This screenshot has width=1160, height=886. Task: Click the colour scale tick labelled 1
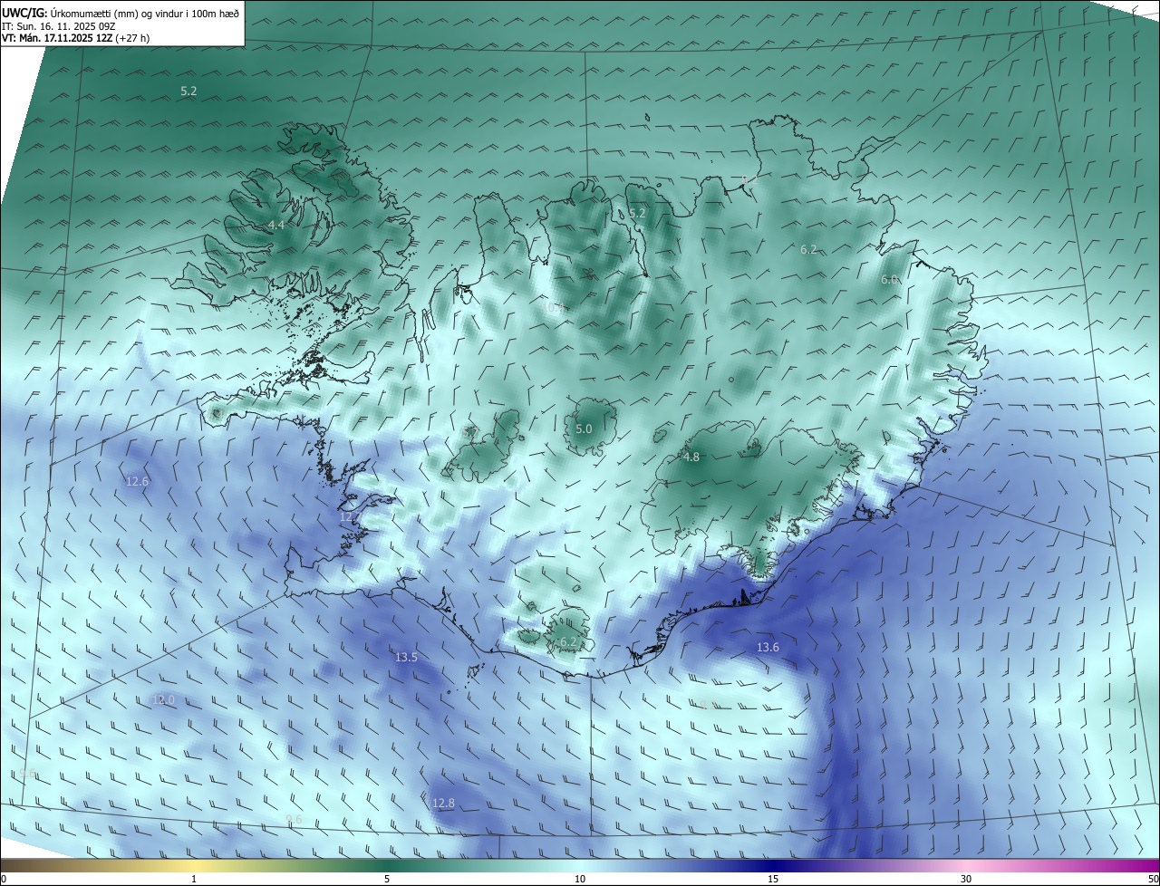coord(194,879)
